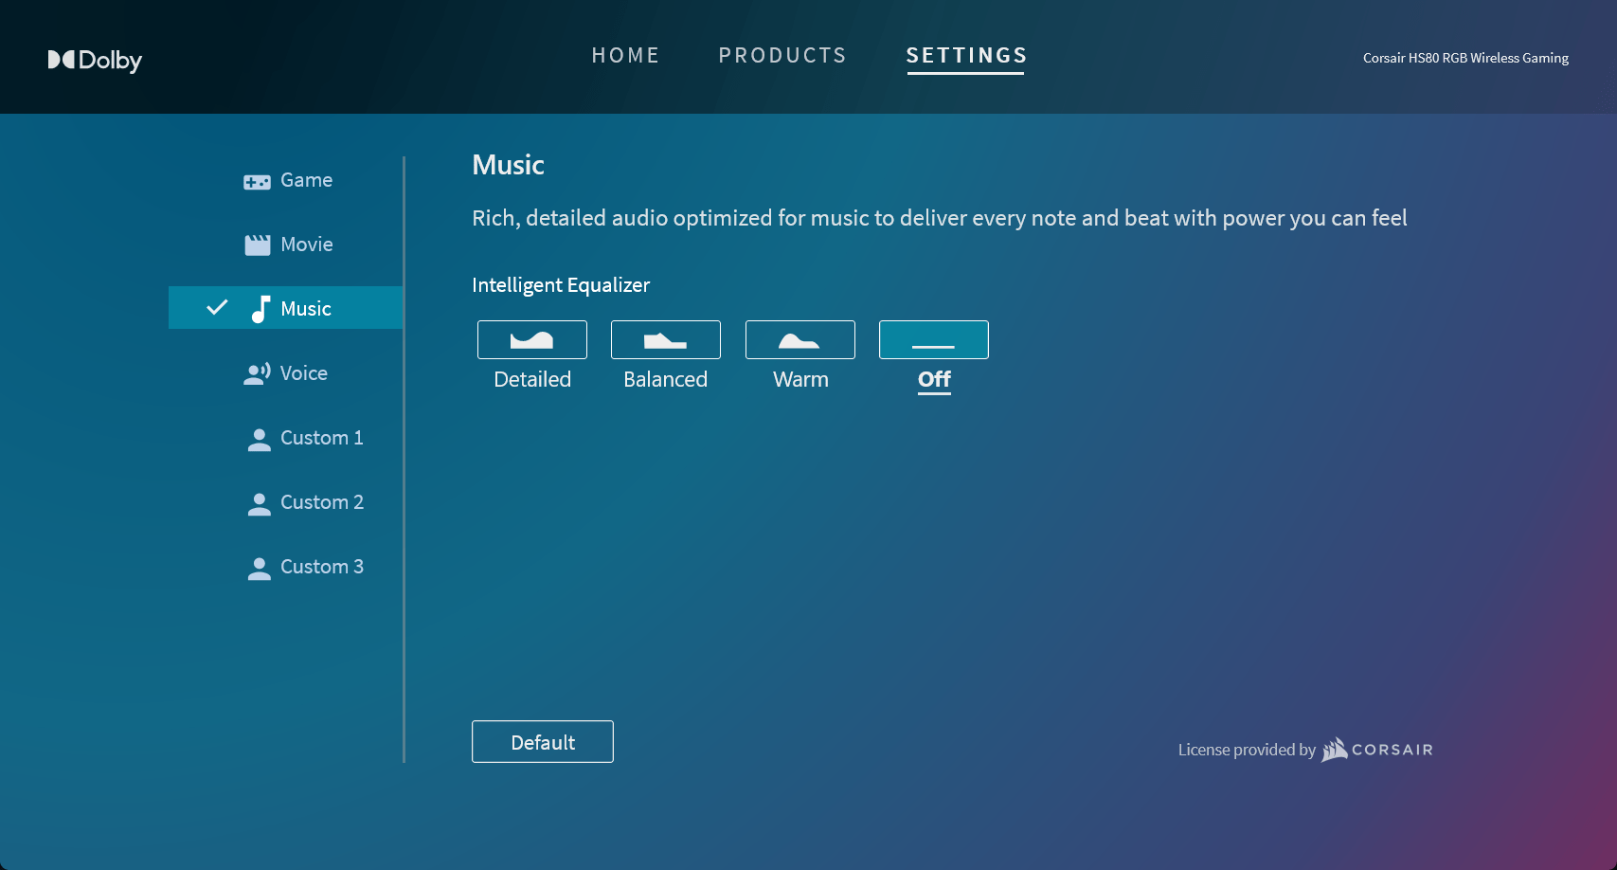1617x870 pixels.
Task: Turn the Intelligent Equalizer Off
Action: coord(934,339)
